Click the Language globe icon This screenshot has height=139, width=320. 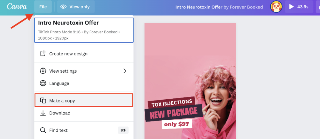pos(43,83)
